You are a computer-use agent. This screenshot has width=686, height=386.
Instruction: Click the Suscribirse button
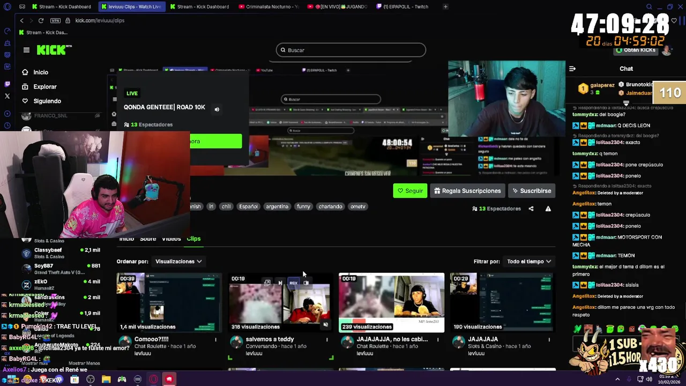tap(531, 191)
